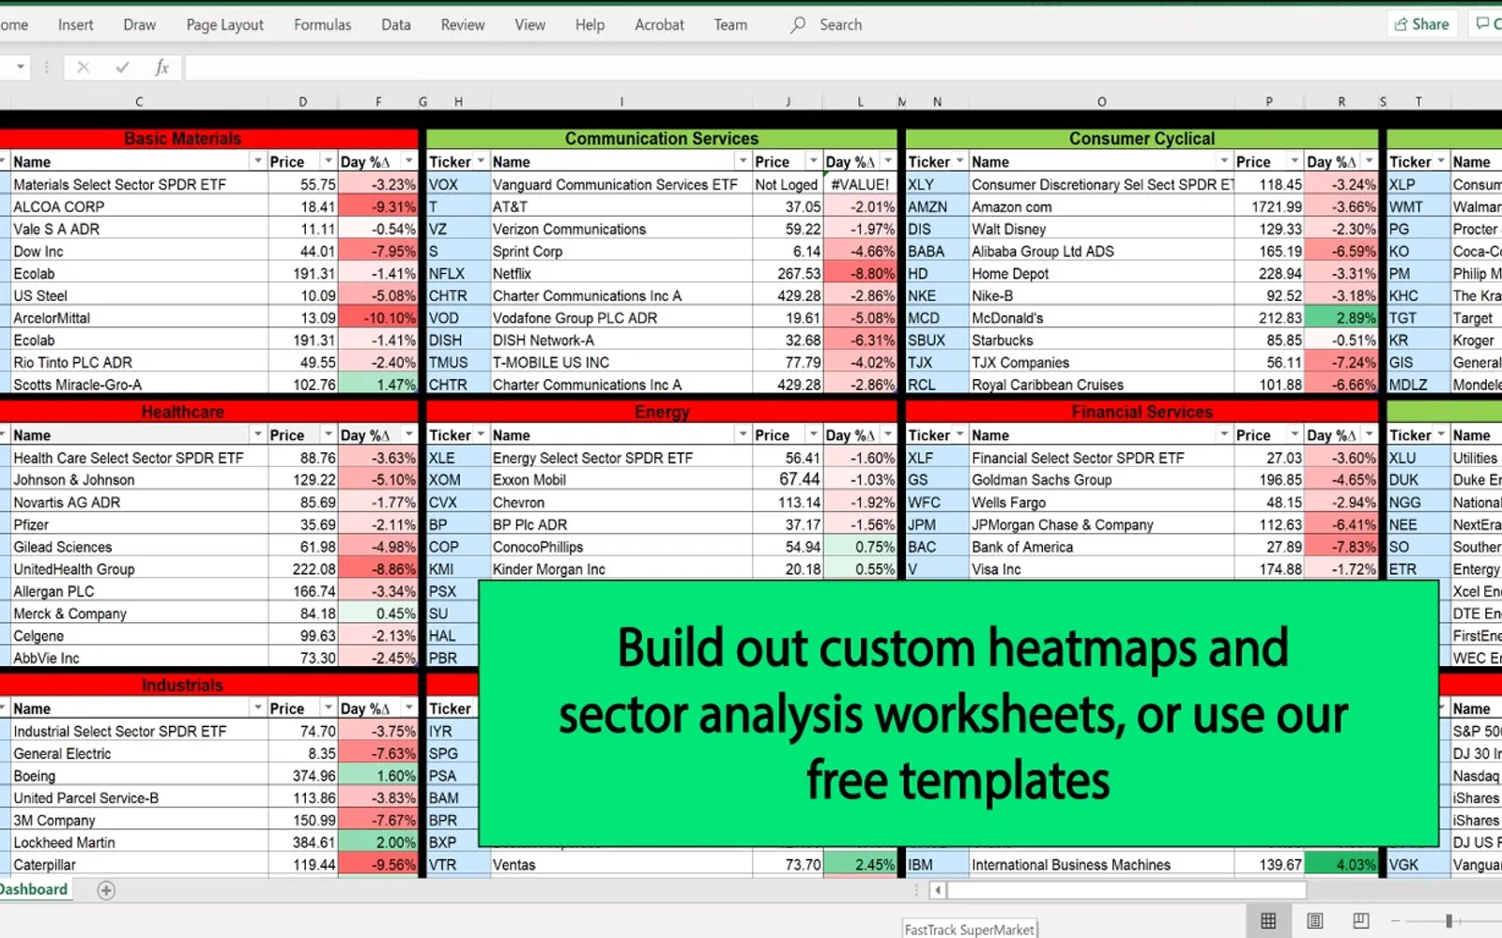Click into the formula bar input
This screenshot has width=1502, height=938.
click(843, 67)
